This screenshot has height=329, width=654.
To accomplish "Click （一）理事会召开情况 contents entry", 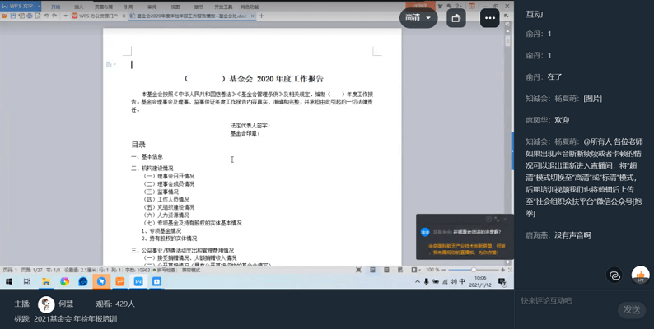I will click(x=169, y=176).
